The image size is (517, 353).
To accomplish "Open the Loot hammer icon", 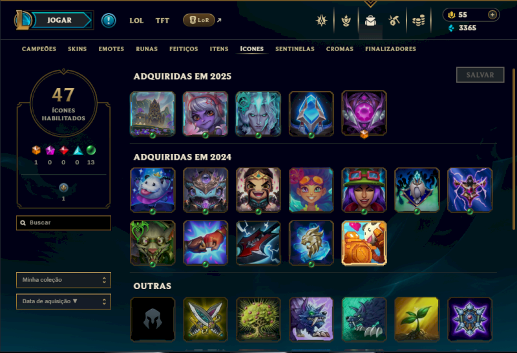I will [394, 21].
